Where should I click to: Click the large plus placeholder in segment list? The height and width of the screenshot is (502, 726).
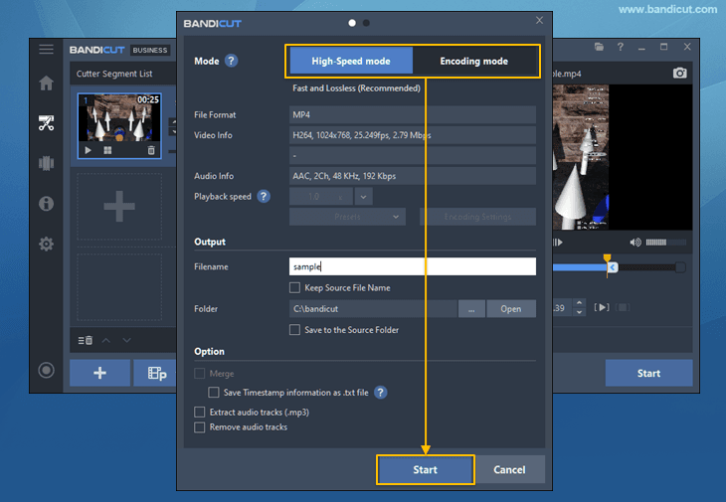tap(119, 207)
